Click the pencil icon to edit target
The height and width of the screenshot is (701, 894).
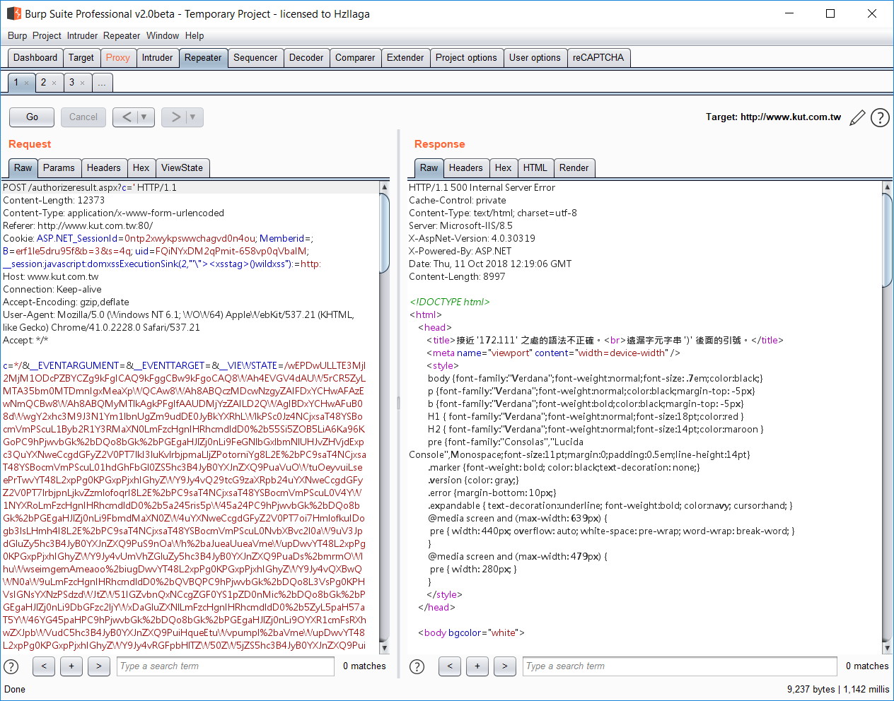click(x=857, y=118)
